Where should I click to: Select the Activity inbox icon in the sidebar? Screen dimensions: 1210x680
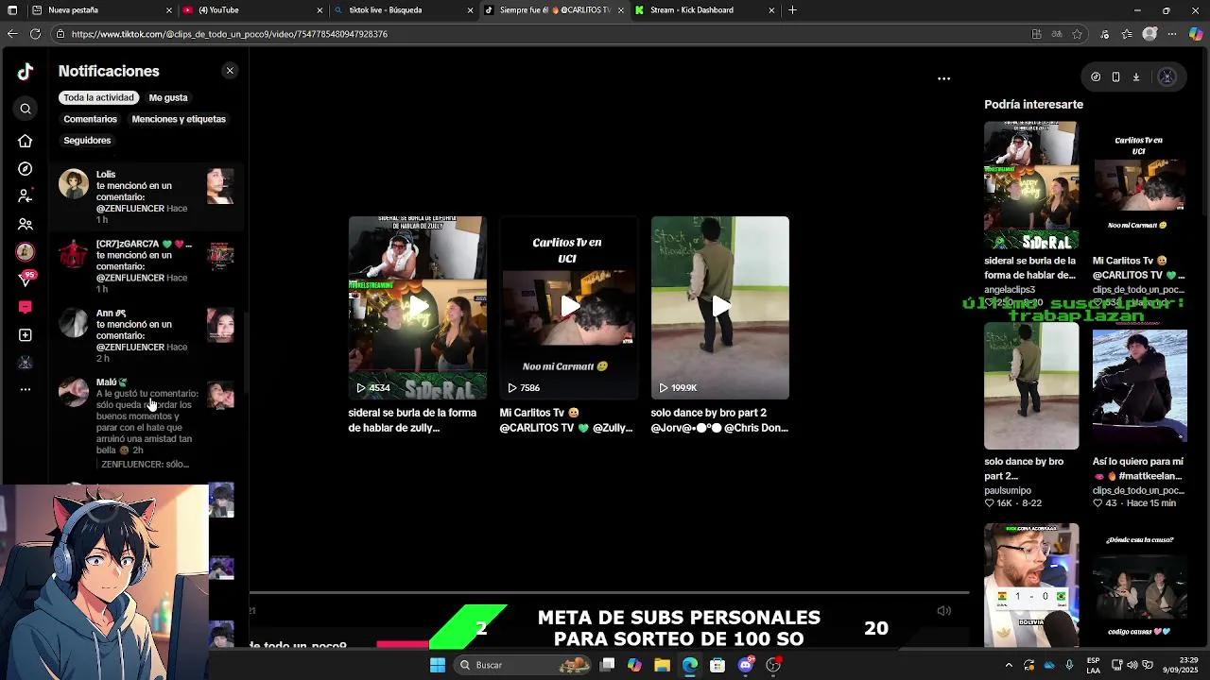coord(26,307)
